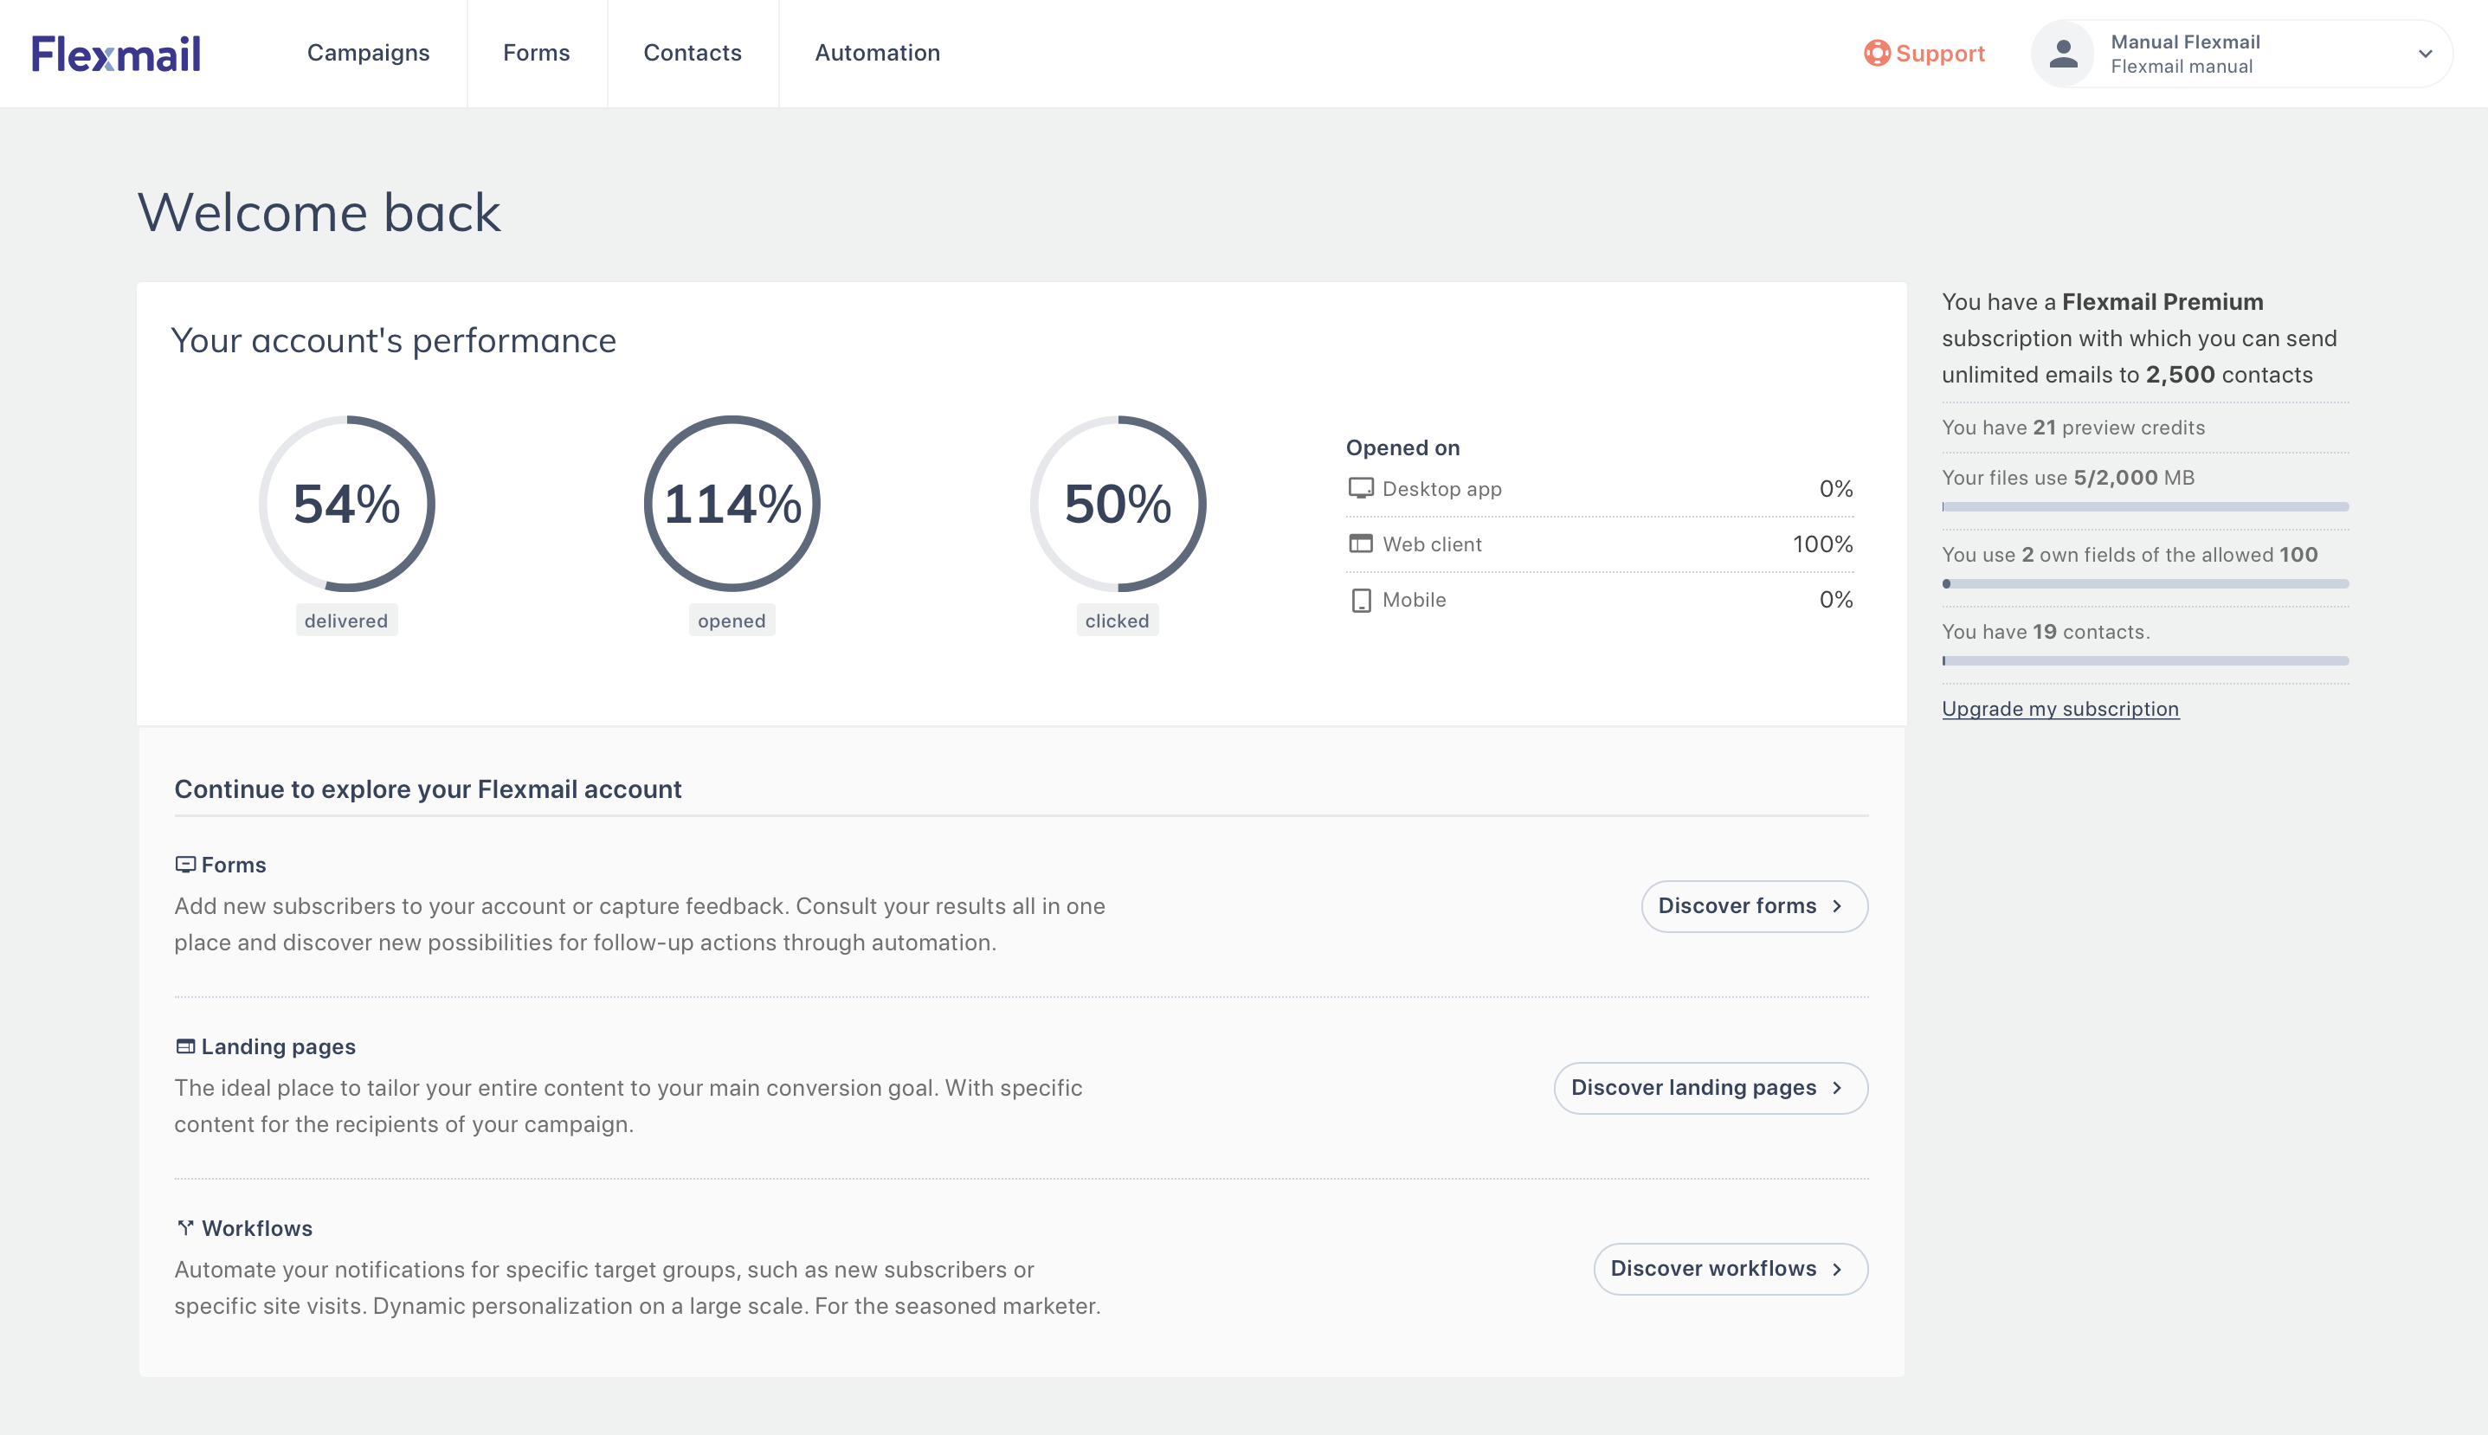2488x1435 pixels.
Task: Click the Discover landing pages button
Action: (x=1711, y=1088)
